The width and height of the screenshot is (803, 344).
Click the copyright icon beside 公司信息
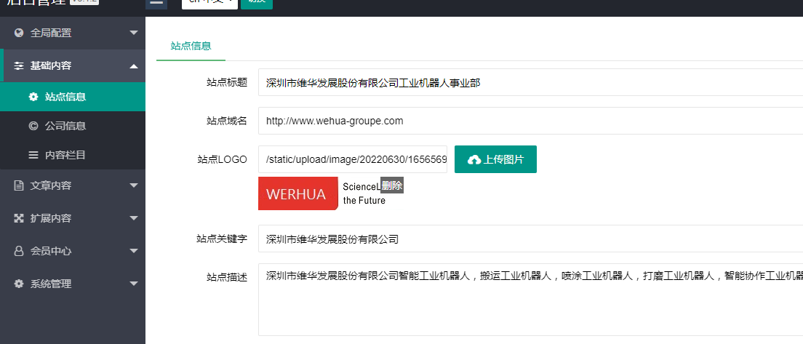33,126
